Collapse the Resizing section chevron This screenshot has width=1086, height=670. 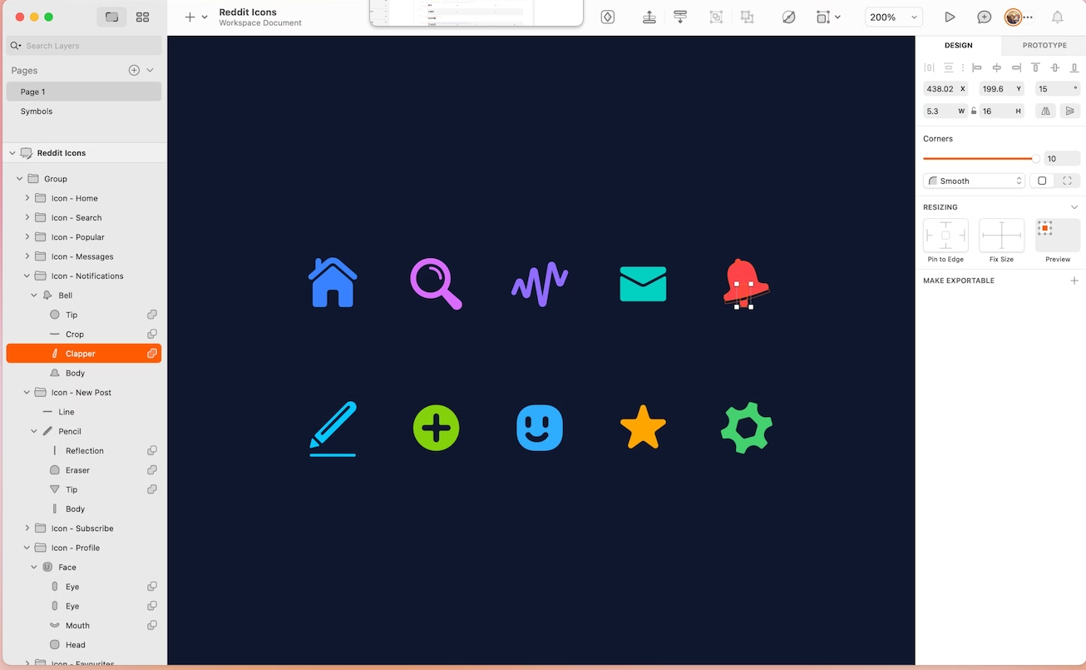point(1074,207)
